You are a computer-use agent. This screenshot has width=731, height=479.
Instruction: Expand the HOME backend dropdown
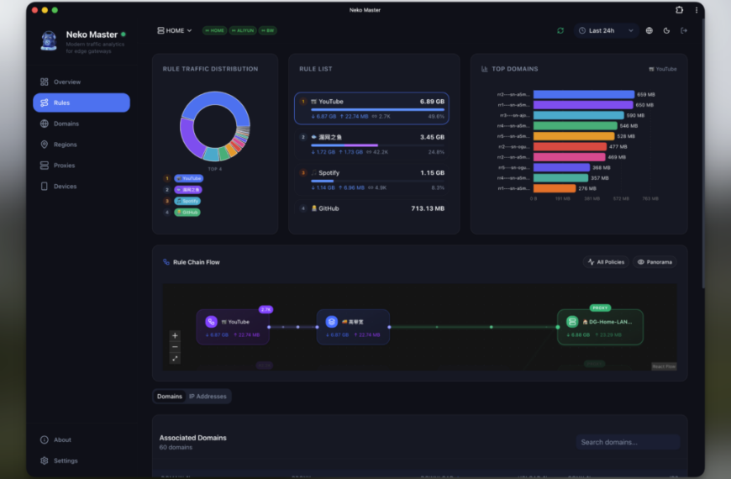coord(175,31)
